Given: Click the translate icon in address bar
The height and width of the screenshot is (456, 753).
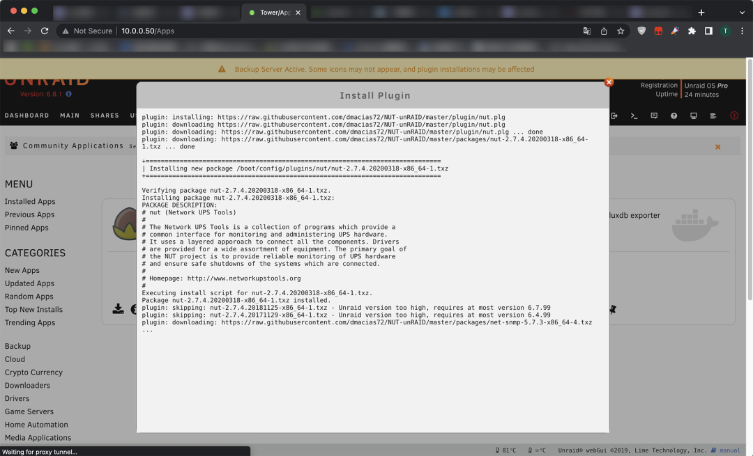Looking at the screenshot, I should click(x=587, y=31).
